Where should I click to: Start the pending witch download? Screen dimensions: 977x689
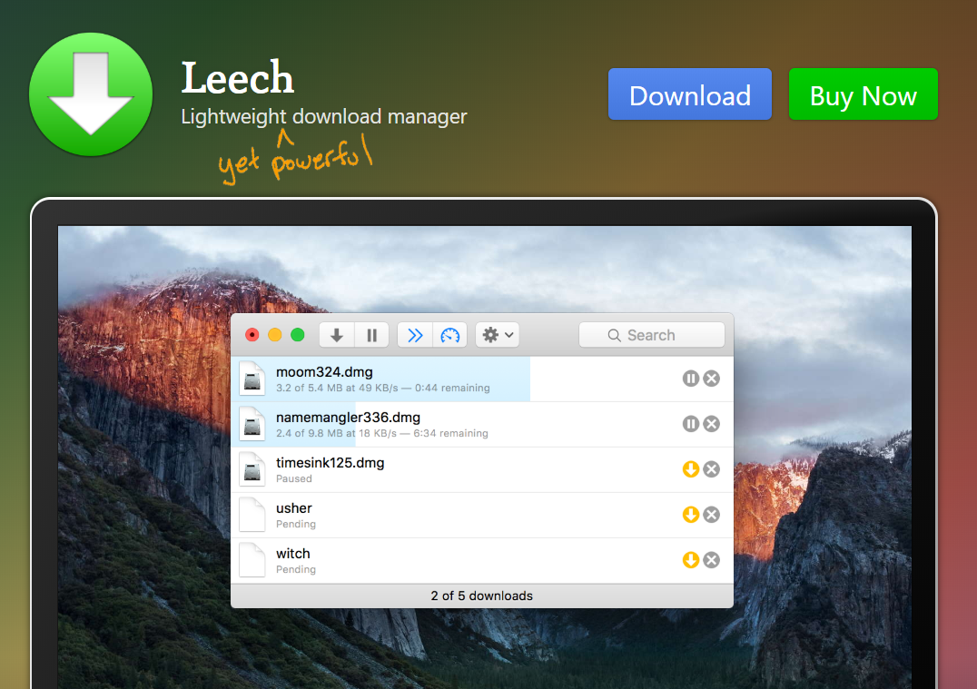[x=690, y=560]
